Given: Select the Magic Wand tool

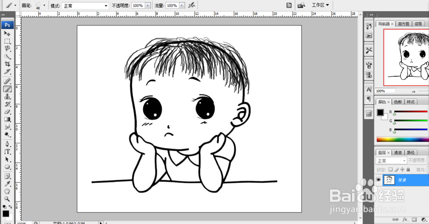Looking at the screenshot, I should tap(7, 56).
